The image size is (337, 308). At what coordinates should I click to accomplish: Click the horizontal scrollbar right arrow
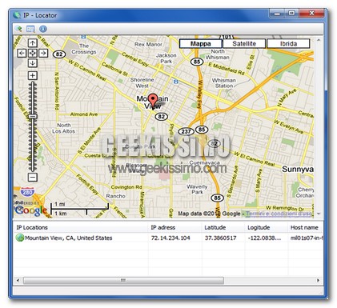tap(318, 280)
